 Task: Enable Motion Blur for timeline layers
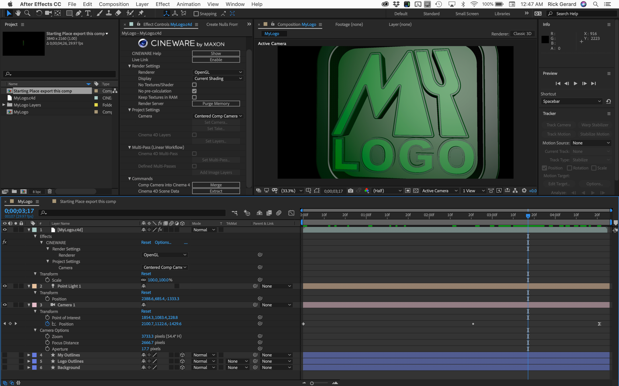(x=279, y=213)
